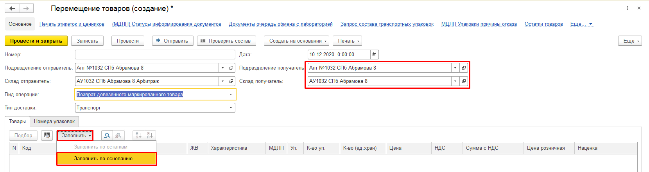Open the calendar picker for Дата
The image size is (649, 172).
374,55
